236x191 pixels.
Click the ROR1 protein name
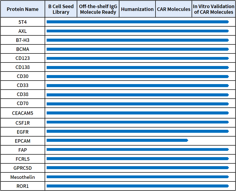pos(23,186)
